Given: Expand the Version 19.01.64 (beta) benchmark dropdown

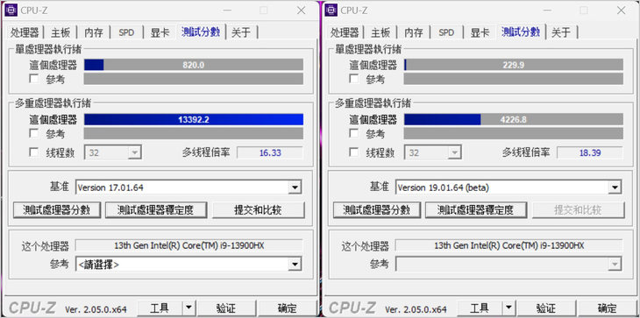Looking at the screenshot, I should (508, 187).
